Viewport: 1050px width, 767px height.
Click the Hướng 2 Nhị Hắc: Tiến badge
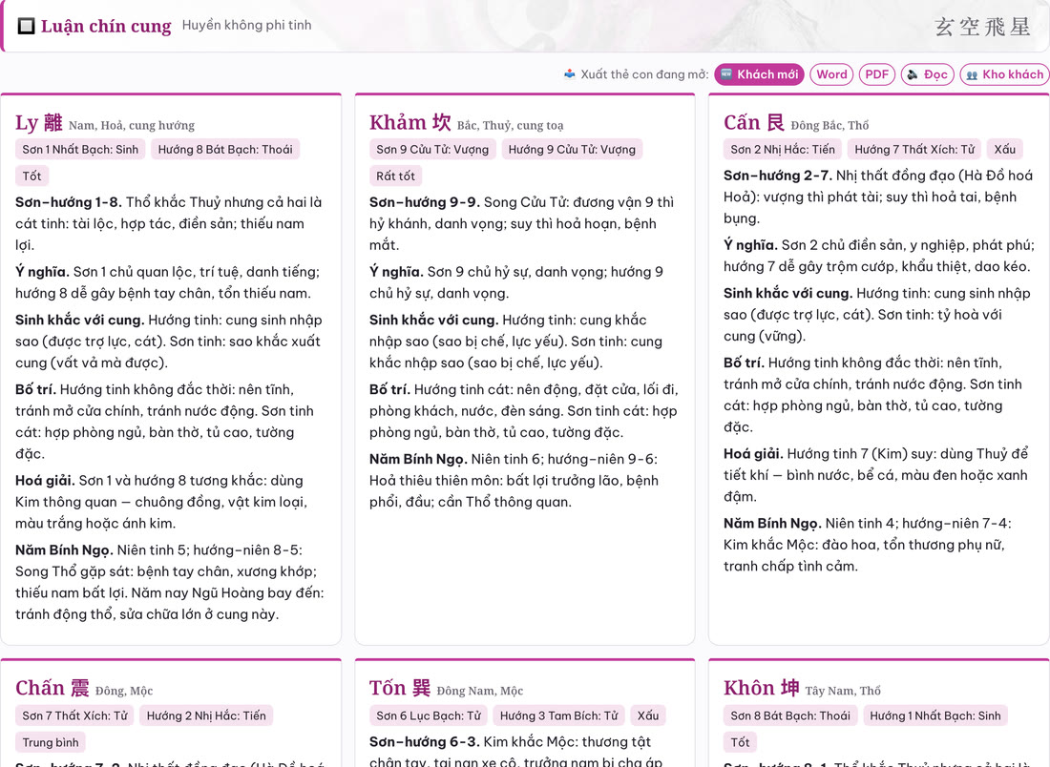206,715
